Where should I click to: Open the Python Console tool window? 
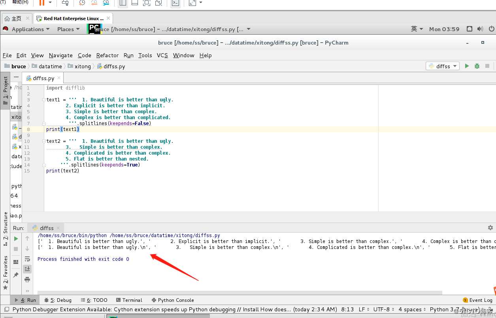172,300
